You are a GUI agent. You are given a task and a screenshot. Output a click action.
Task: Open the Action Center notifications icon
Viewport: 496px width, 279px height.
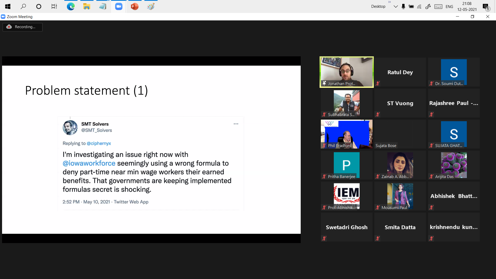(486, 7)
